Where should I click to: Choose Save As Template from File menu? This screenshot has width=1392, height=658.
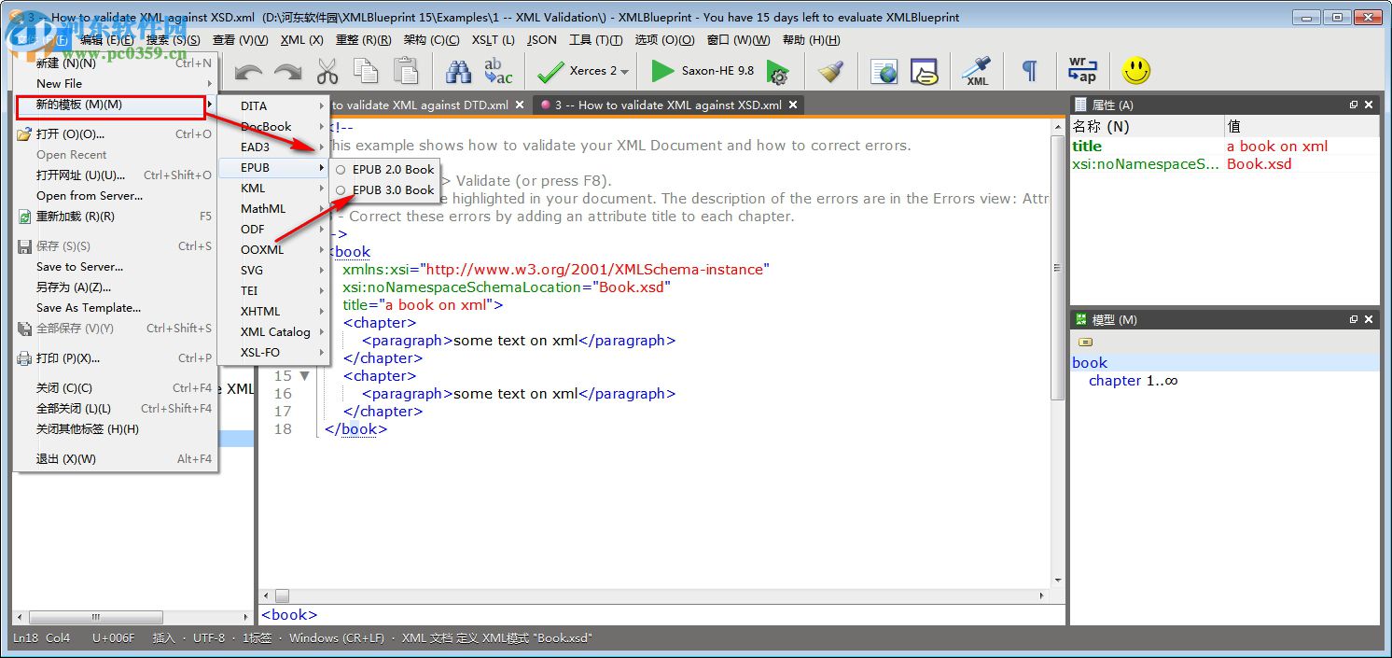pos(89,307)
